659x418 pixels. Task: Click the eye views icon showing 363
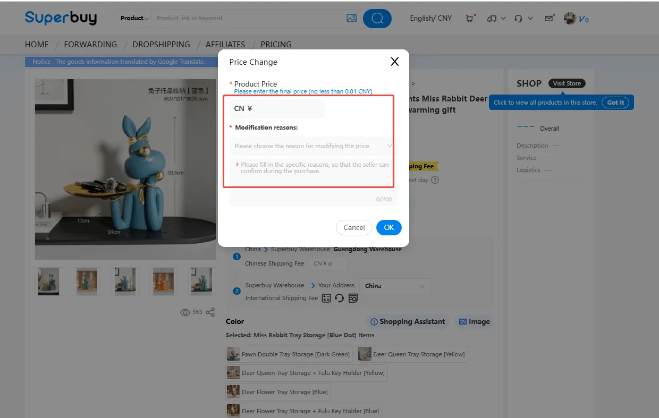(x=185, y=312)
